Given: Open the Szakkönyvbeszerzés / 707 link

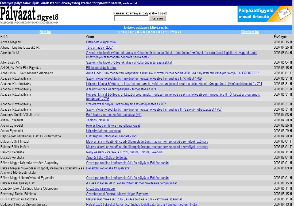Looking at the screenshot, I should tap(154, 109).
